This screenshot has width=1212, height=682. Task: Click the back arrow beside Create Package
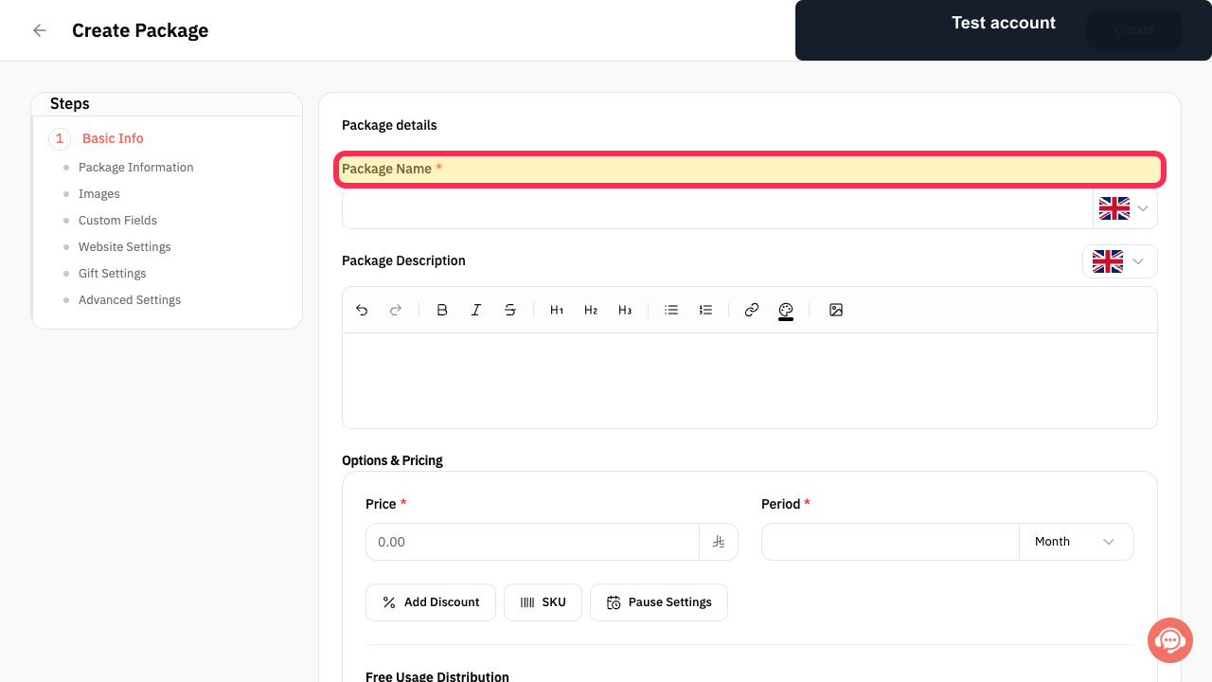point(40,30)
